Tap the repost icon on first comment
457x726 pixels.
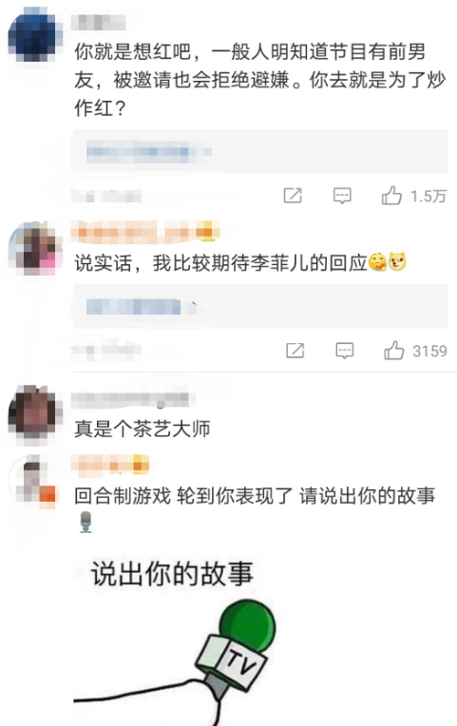coord(293,196)
